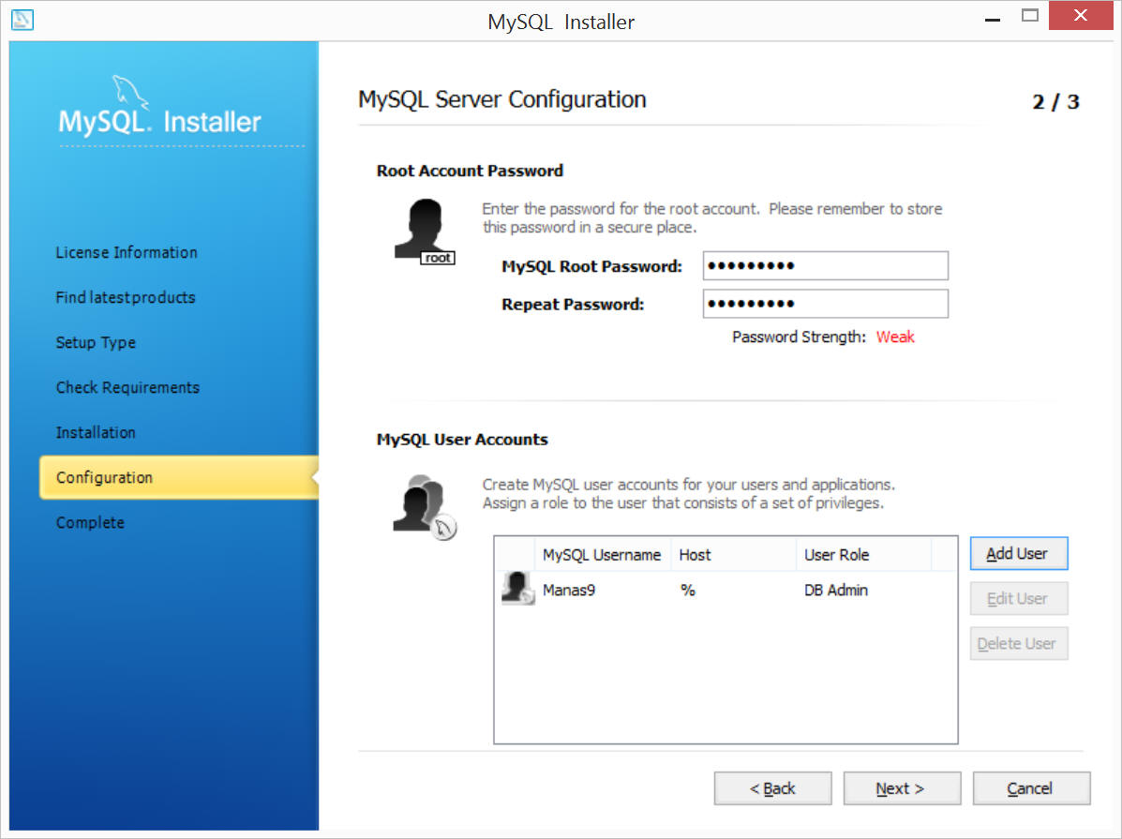
Task: Select the Manas9 username cell
Action: [569, 590]
